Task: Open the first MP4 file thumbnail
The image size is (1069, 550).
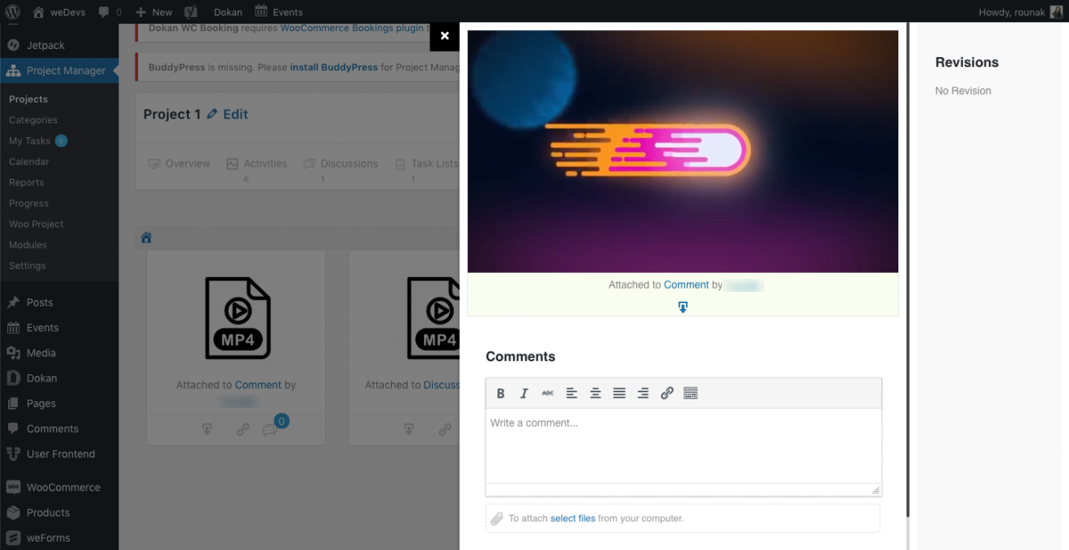Action: click(237, 318)
